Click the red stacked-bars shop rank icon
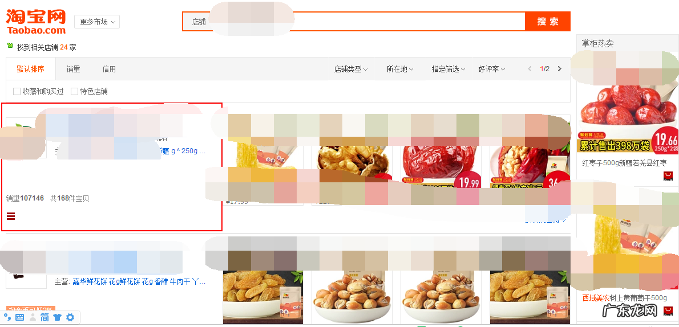The width and height of the screenshot is (679, 327). click(x=11, y=216)
